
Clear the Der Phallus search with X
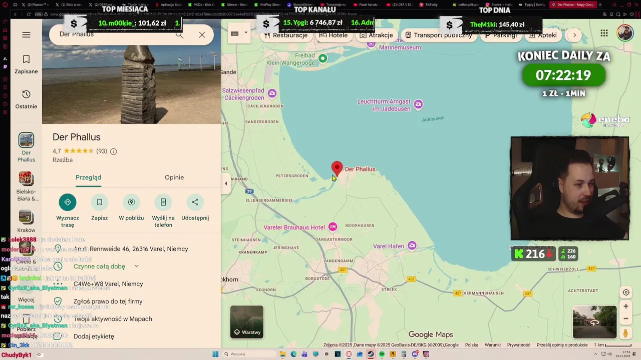tap(202, 34)
